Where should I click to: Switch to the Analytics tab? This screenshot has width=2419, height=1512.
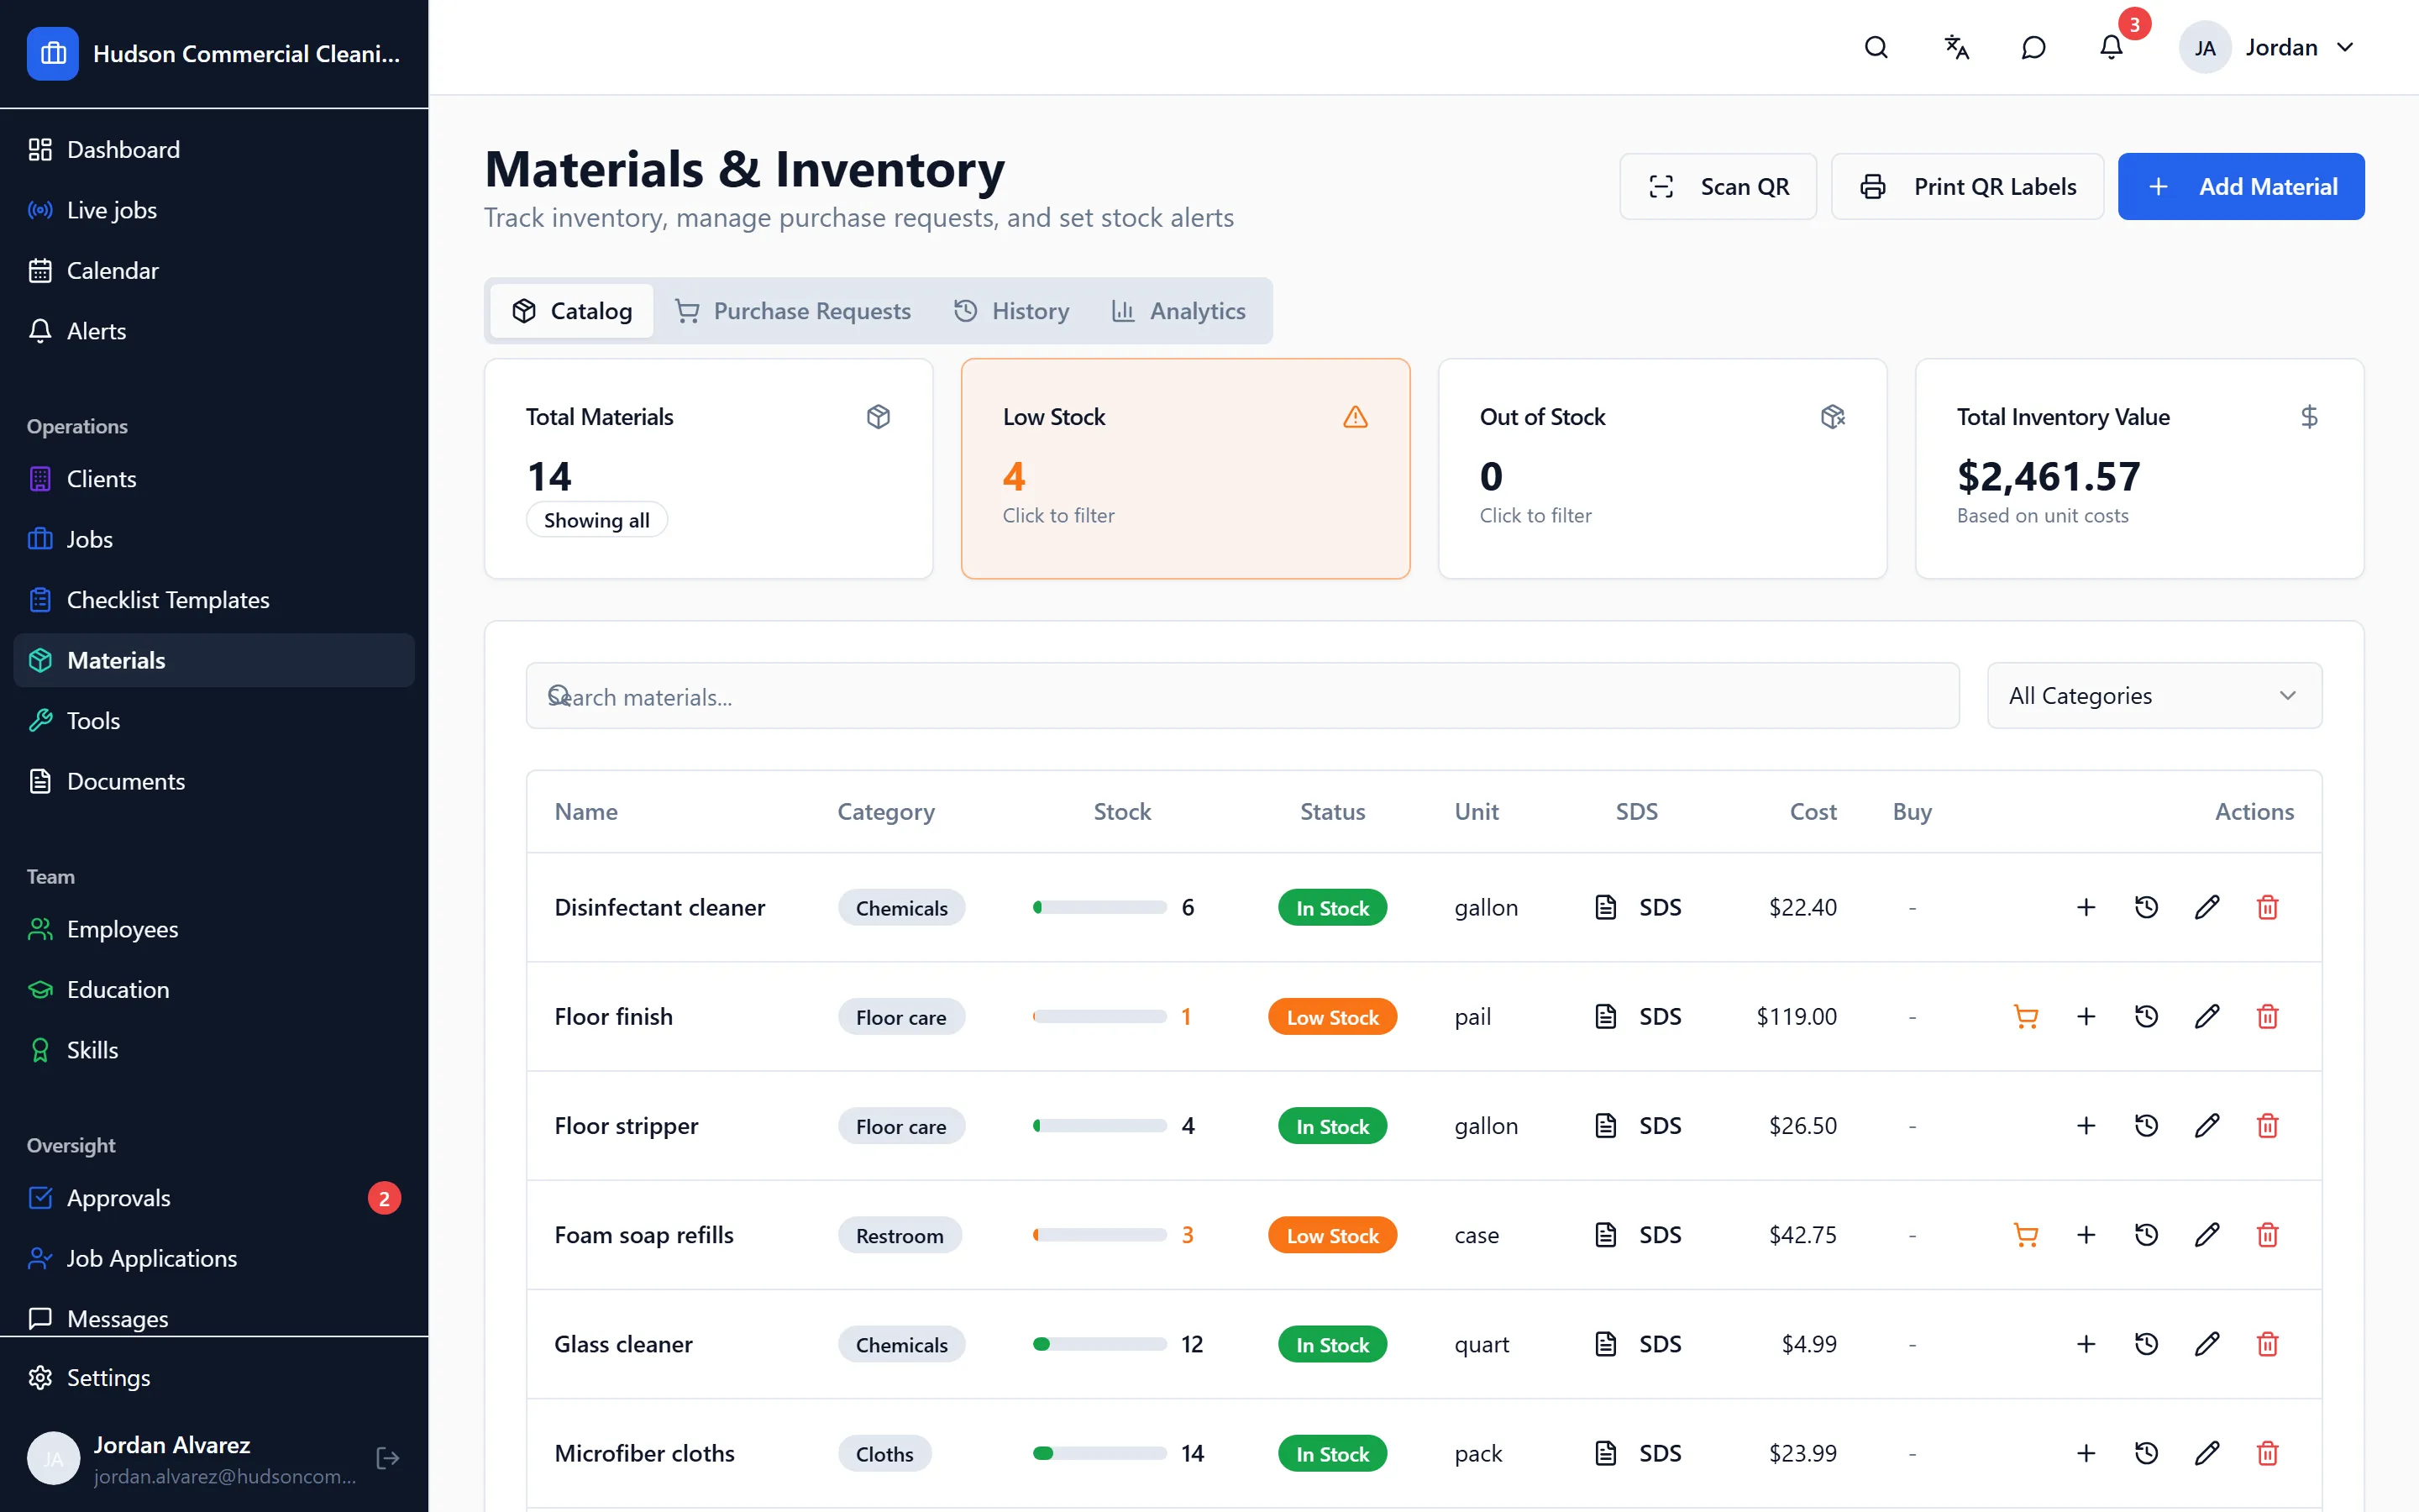tap(1178, 311)
